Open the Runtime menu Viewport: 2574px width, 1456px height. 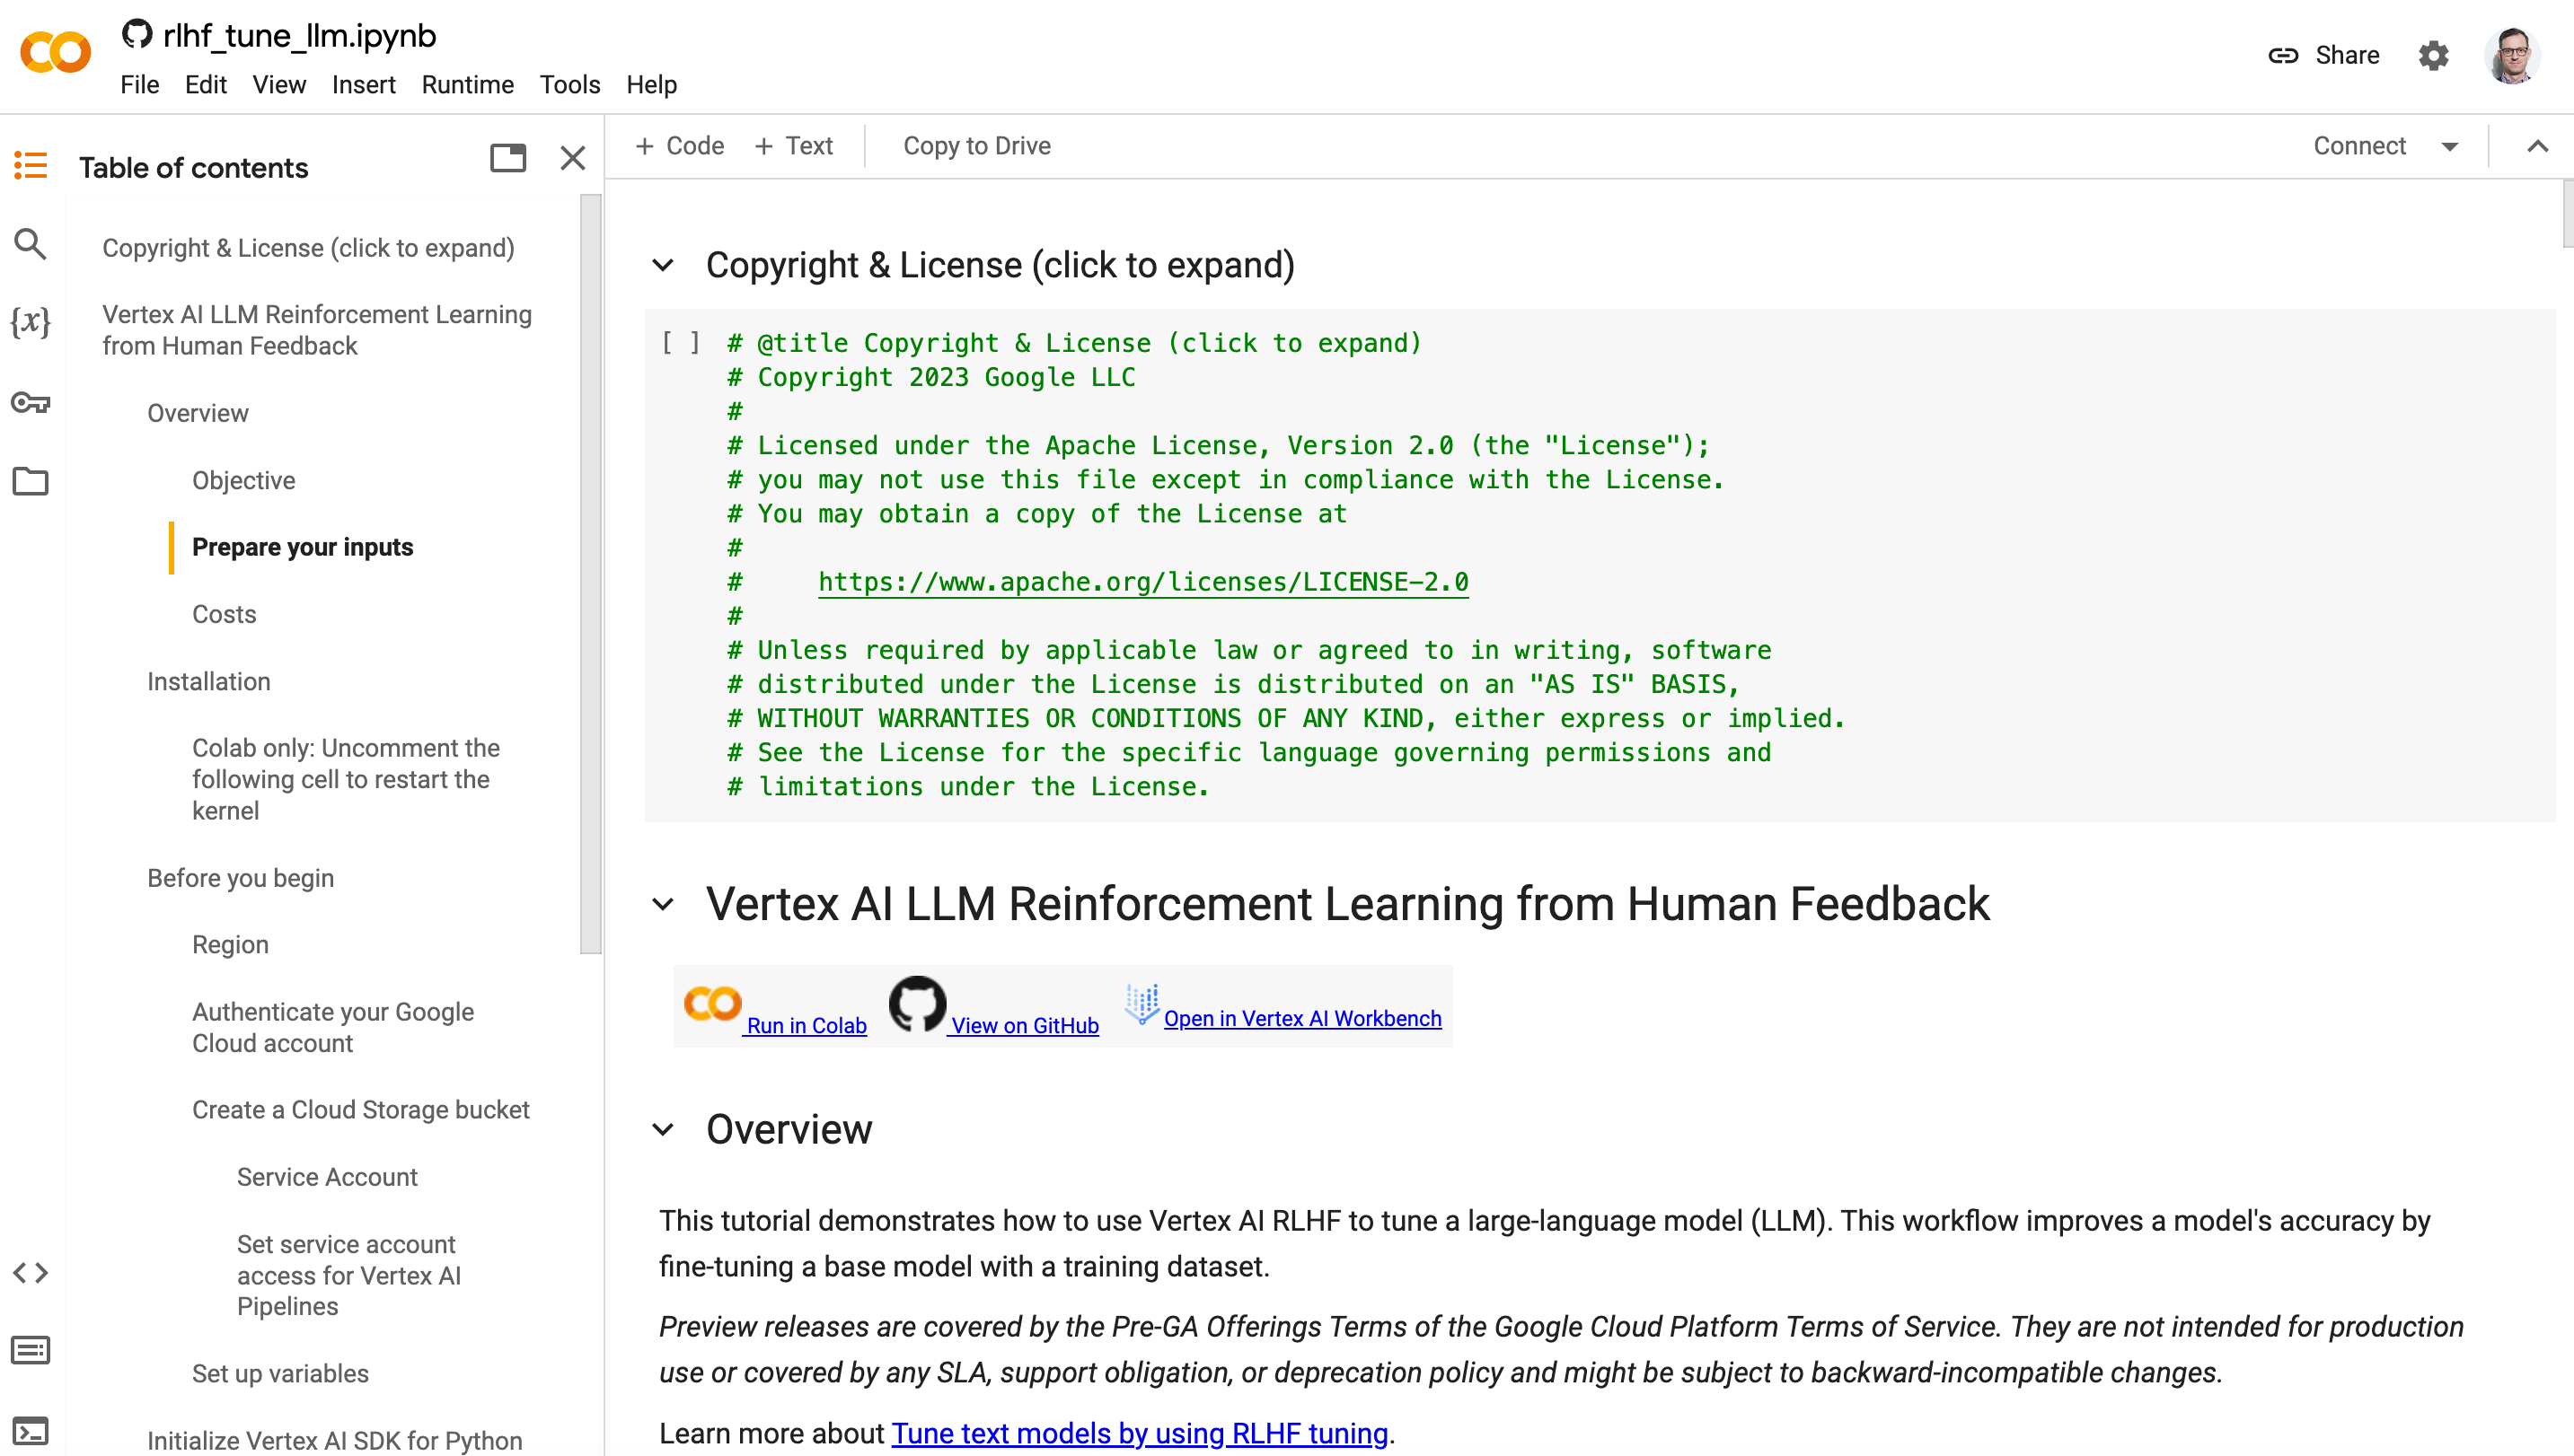tap(467, 85)
